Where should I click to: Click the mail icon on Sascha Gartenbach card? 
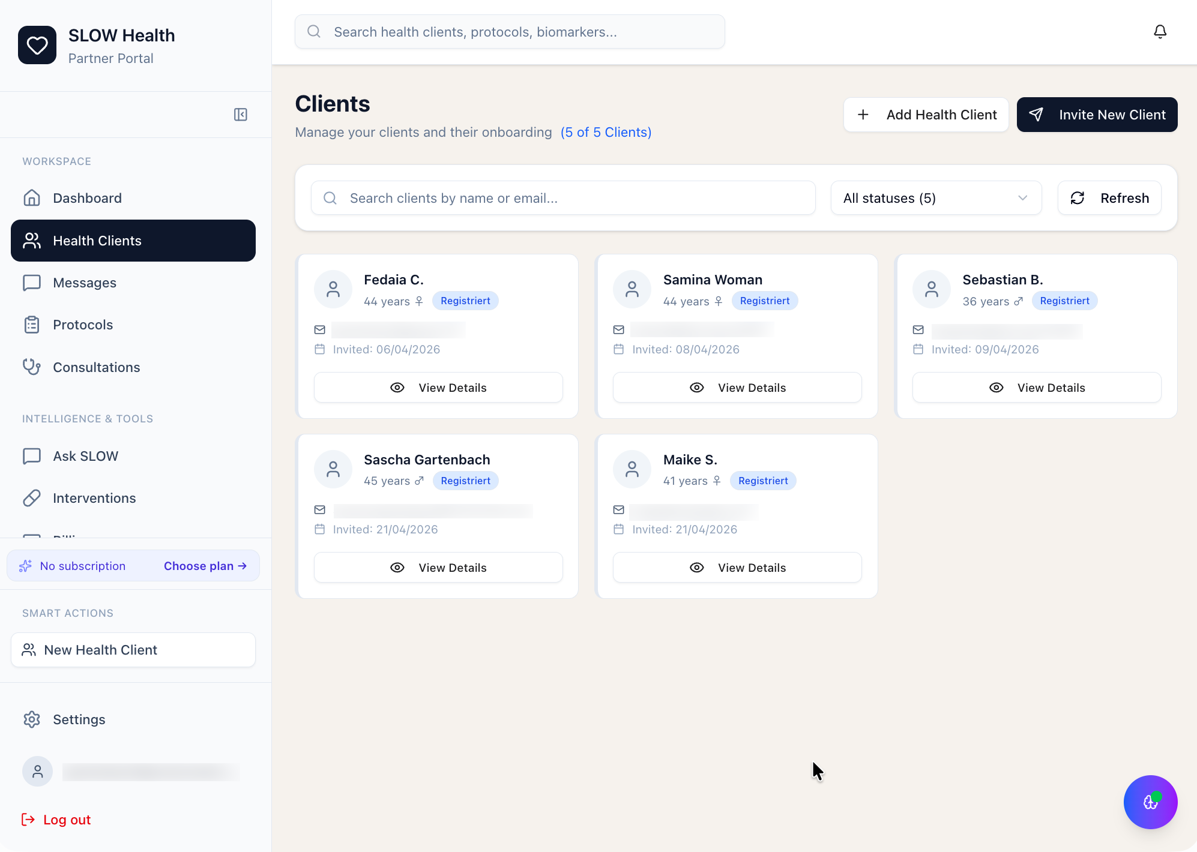pos(320,510)
